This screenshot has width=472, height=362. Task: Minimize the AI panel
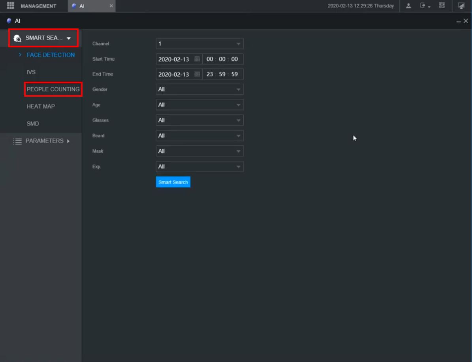click(x=458, y=21)
